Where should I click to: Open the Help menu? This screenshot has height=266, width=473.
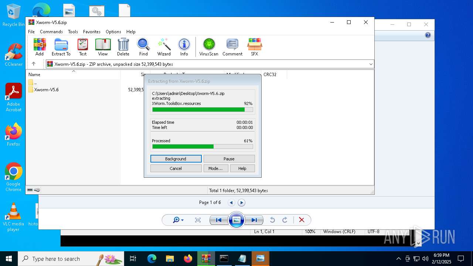click(x=131, y=32)
